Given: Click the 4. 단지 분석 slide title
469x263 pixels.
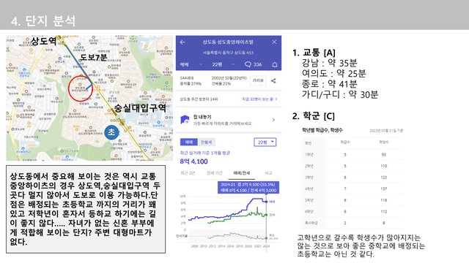Looking at the screenshot, I should 43,21.
